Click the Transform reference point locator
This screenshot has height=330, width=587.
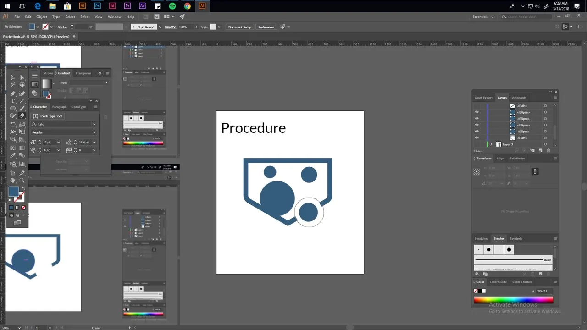click(476, 171)
